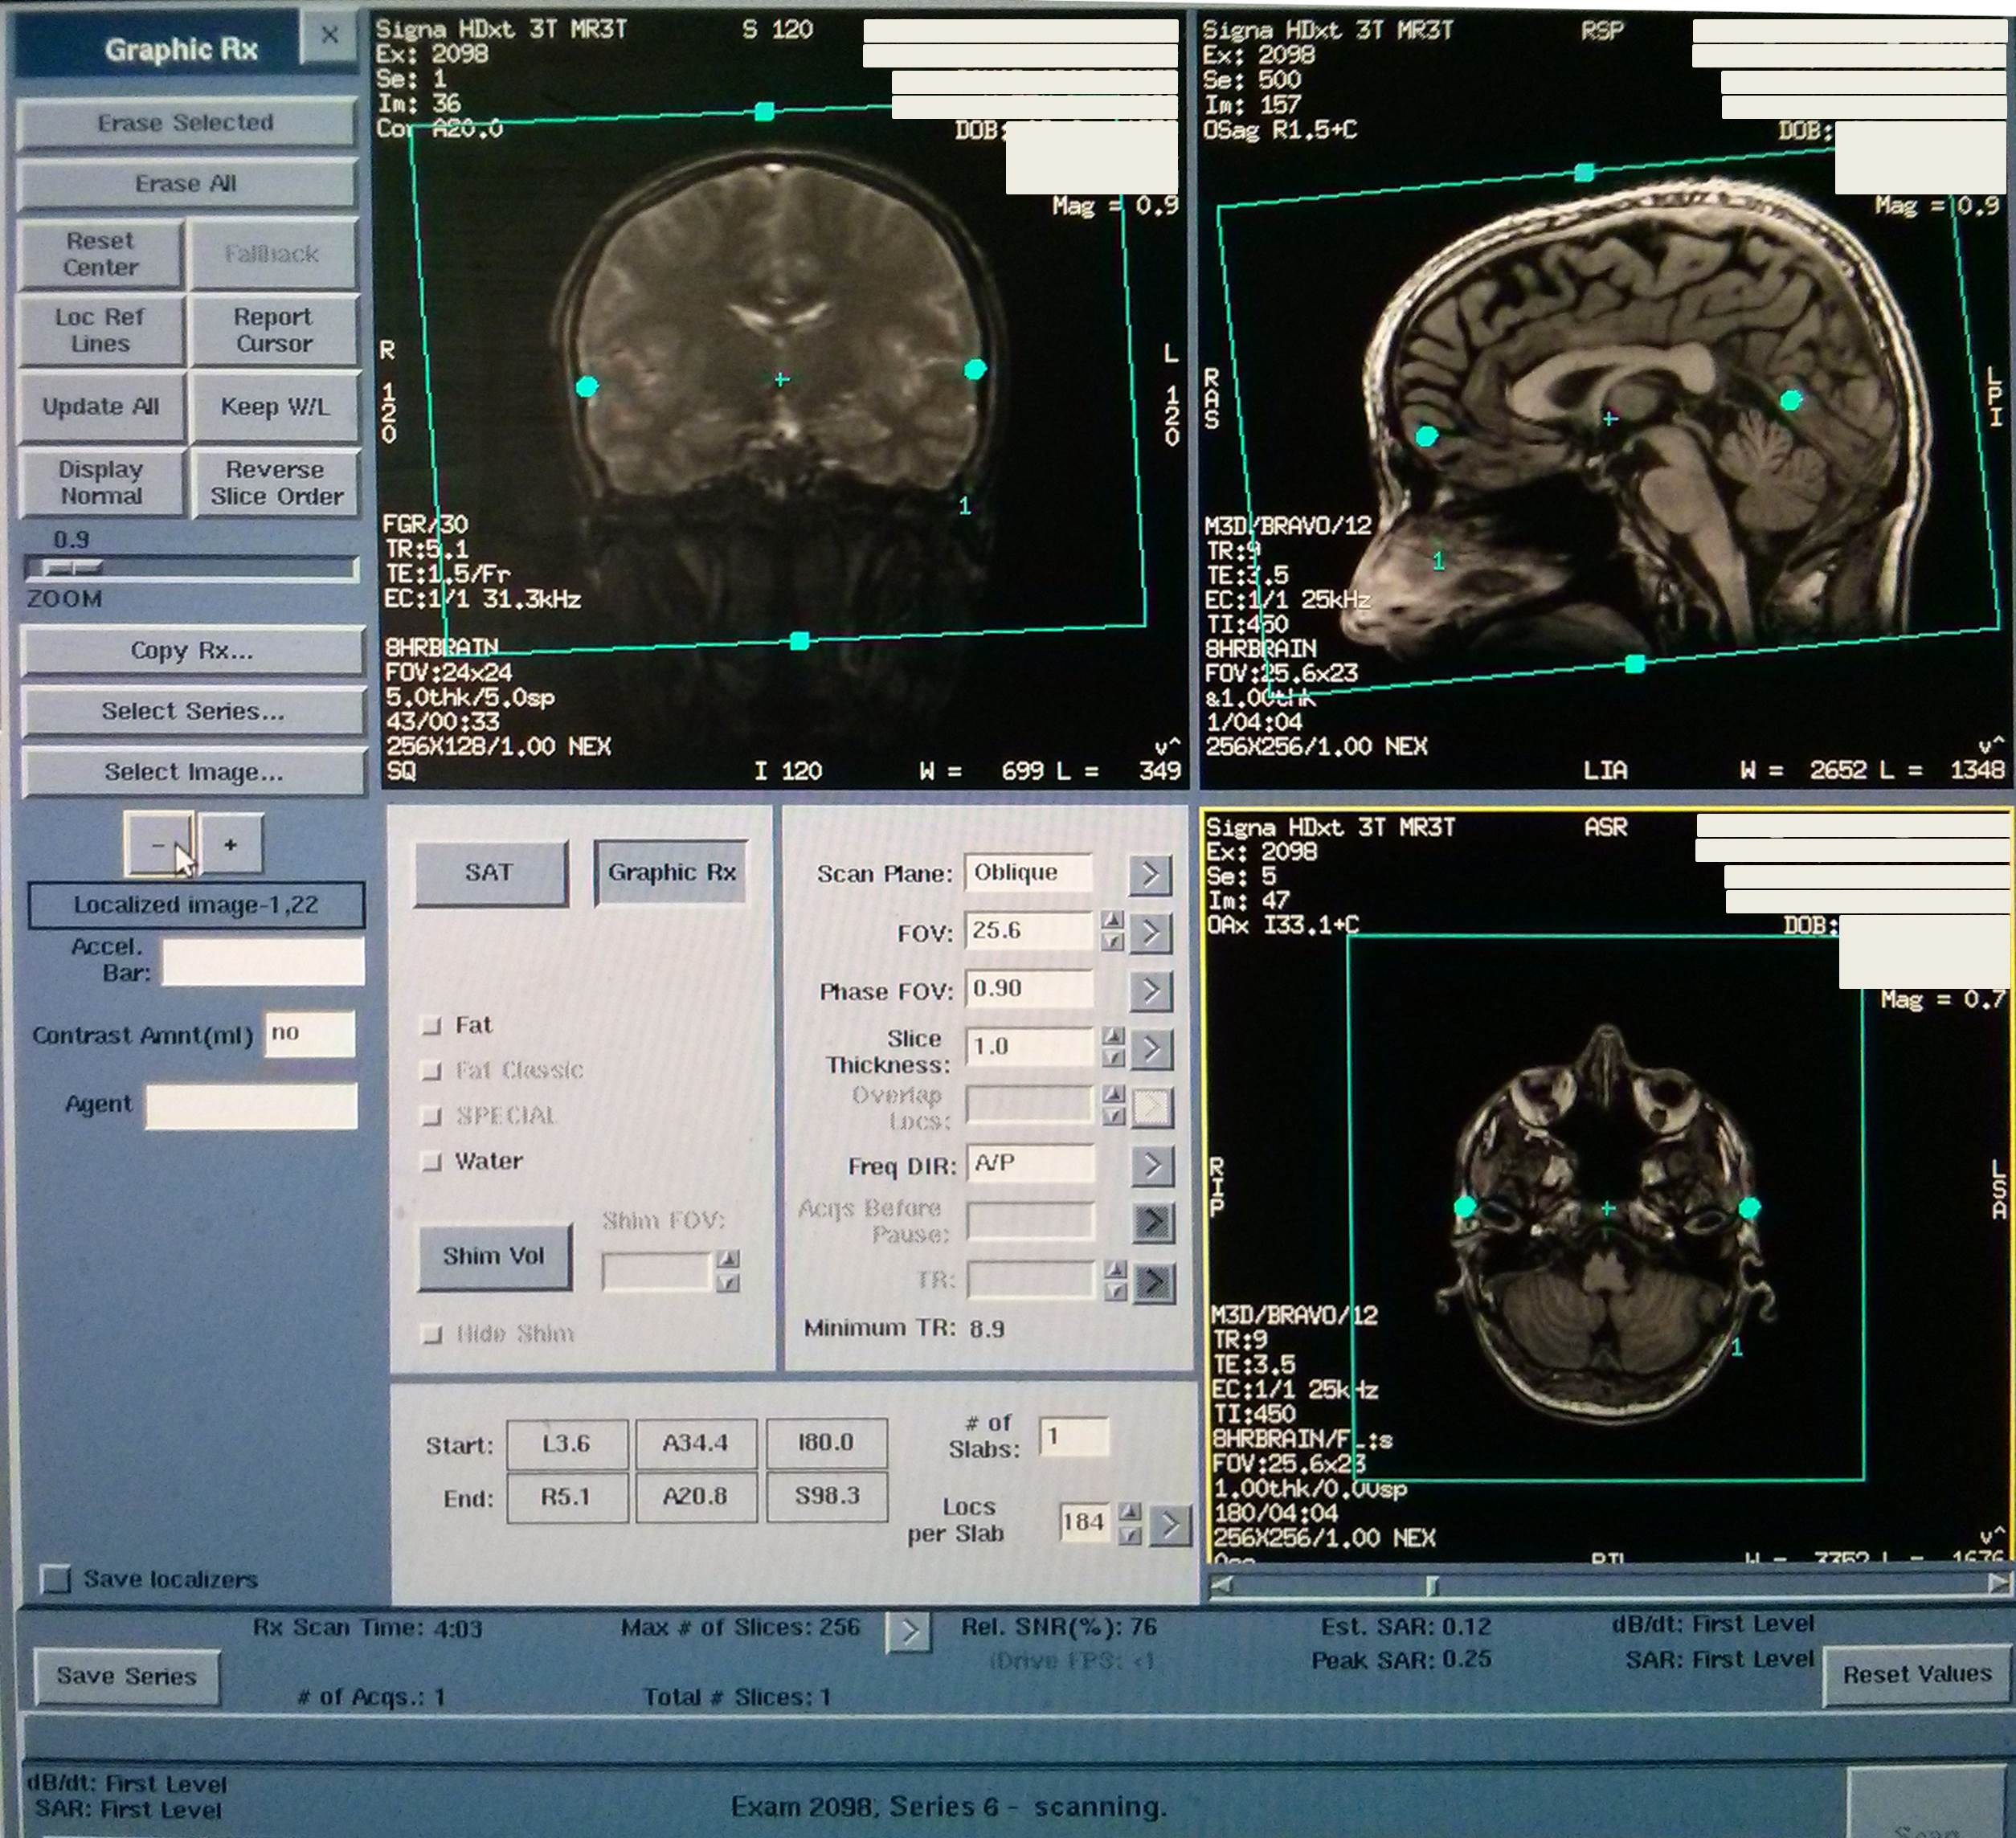Open Scan Plane arrow options

click(1150, 875)
